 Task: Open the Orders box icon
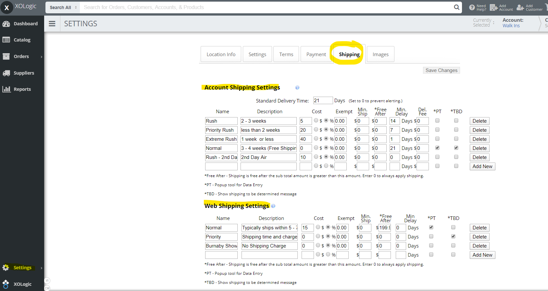6,56
